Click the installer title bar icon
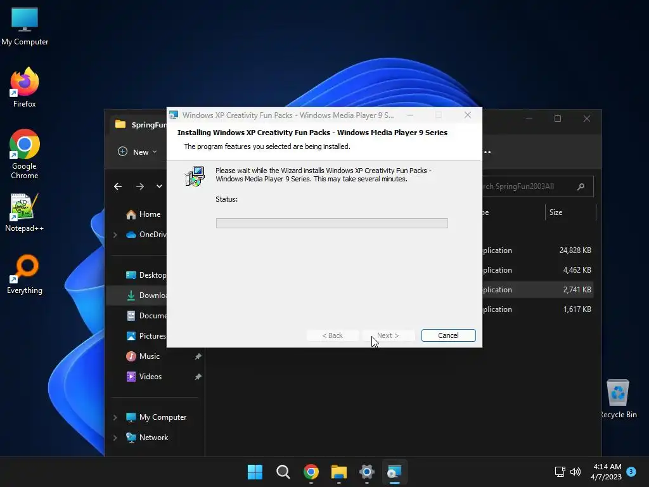 point(174,115)
